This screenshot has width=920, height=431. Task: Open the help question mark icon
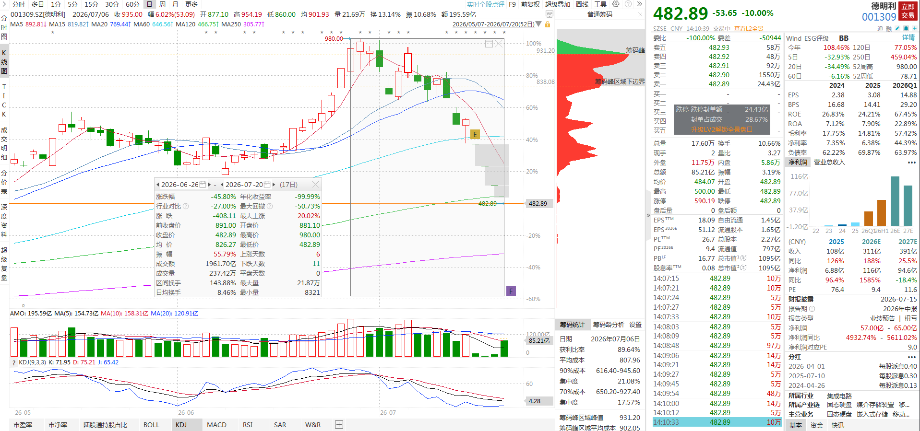(x=628, y=4)
